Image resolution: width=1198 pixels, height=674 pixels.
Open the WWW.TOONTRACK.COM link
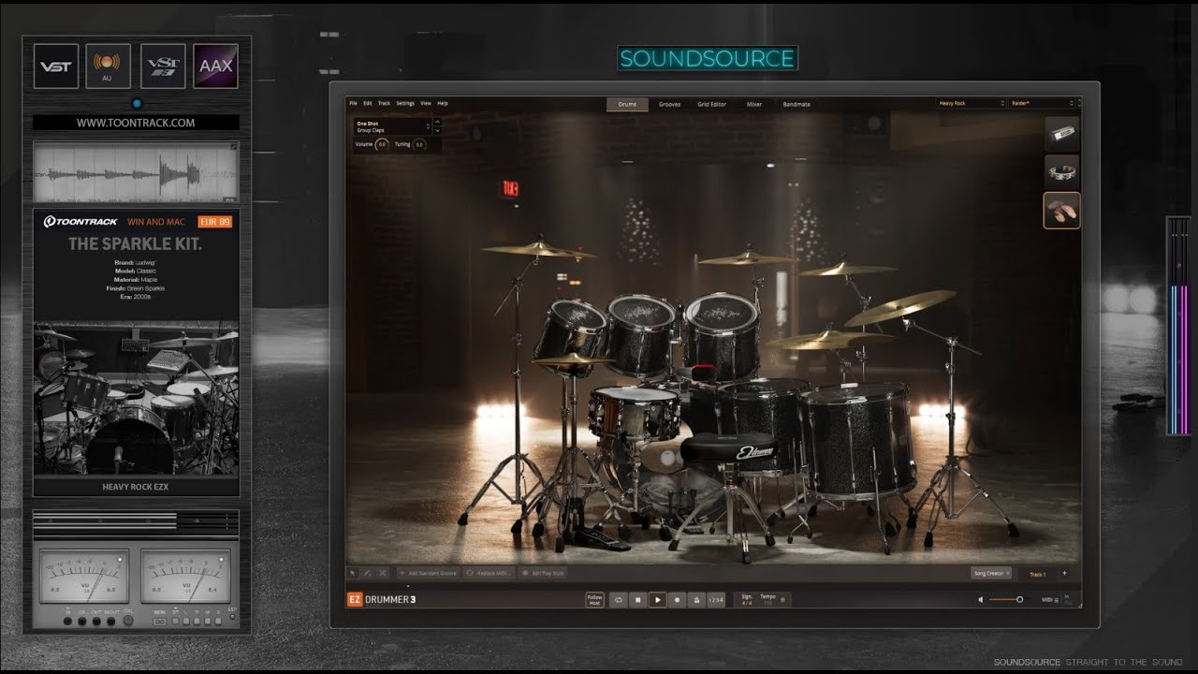(x=136, y=123)
